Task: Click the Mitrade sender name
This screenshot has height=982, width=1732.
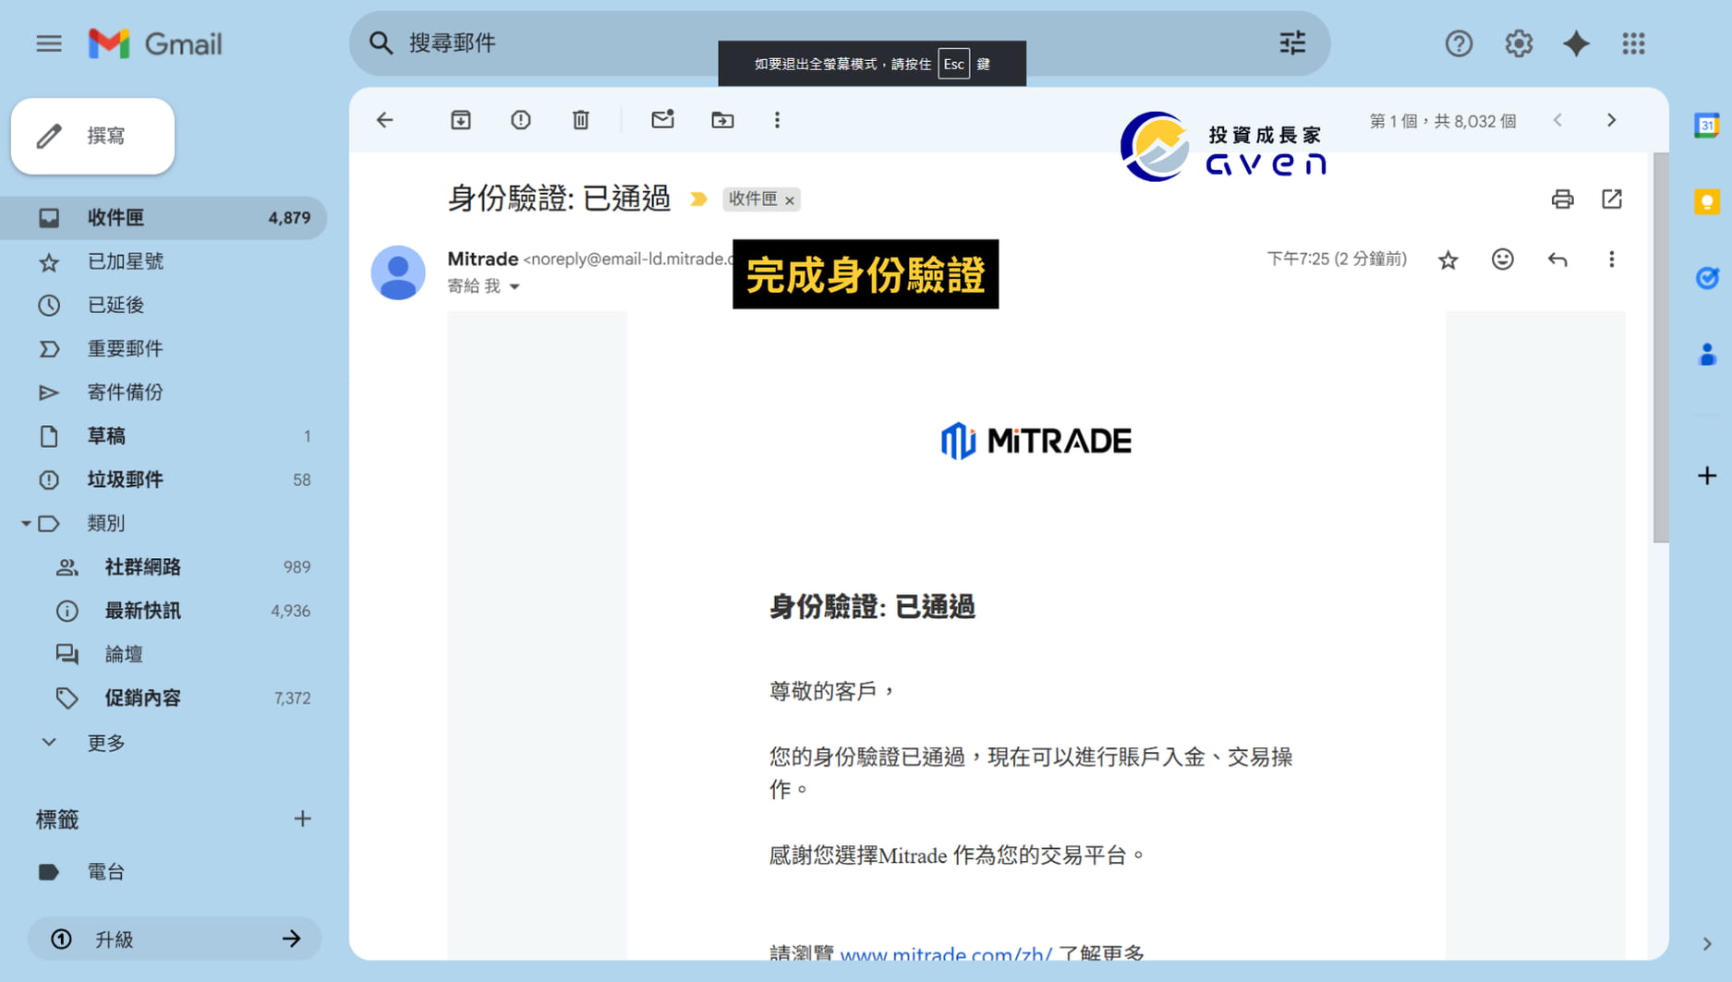Action: 482,260
